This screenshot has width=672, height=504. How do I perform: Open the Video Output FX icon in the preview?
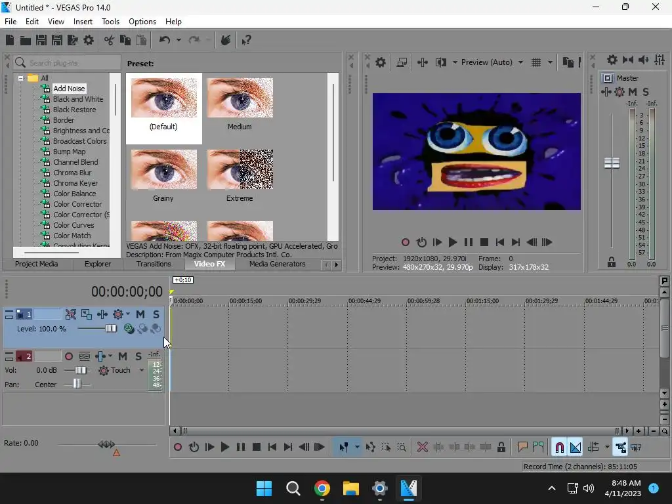(x=422, y=62)
